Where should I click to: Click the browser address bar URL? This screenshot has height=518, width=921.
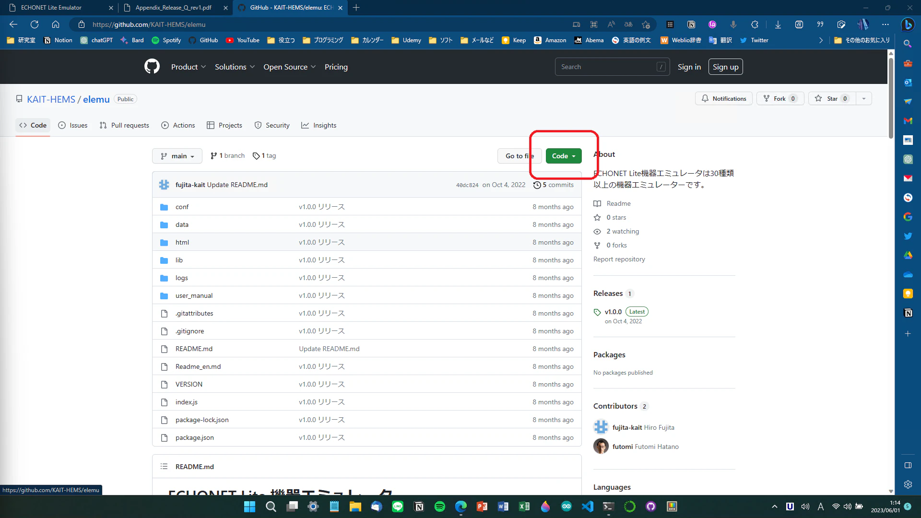(x=149, y=24)
